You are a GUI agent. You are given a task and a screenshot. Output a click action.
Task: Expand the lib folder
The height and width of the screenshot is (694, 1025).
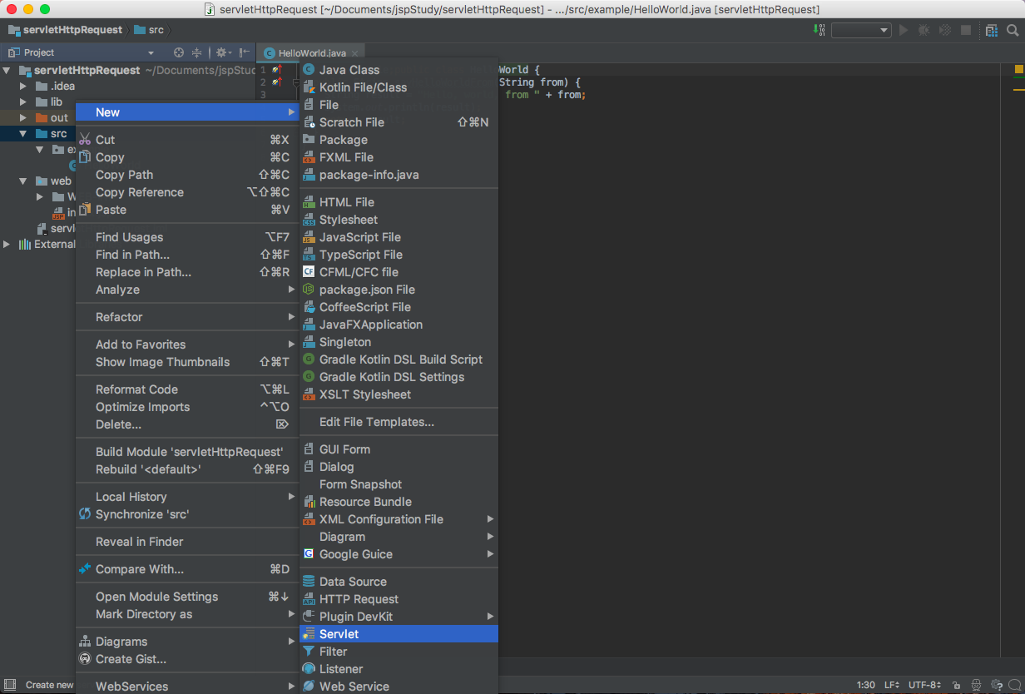pos(23,102)
